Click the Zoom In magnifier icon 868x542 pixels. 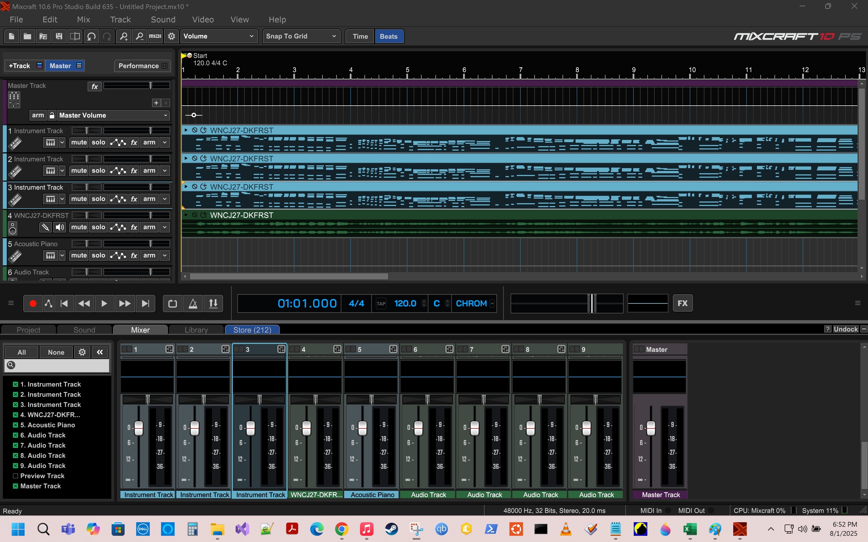click(124, 36)
